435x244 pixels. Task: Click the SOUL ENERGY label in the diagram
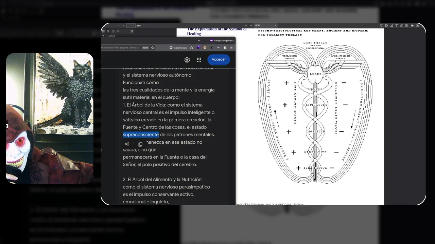click(315, 43)
